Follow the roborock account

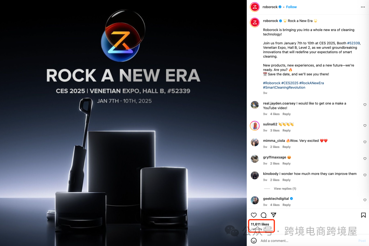tap(291, 7)
